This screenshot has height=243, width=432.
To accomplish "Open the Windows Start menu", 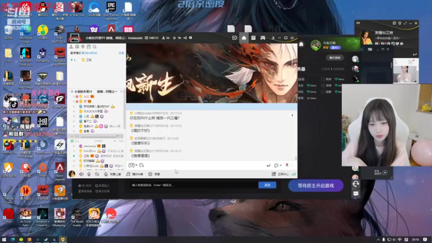I will [4, 240].
